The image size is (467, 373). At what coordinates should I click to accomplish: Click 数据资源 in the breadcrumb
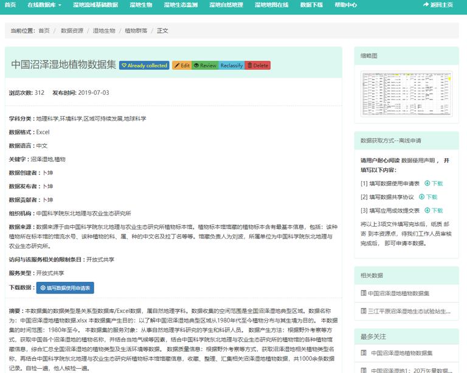point(72,30)
